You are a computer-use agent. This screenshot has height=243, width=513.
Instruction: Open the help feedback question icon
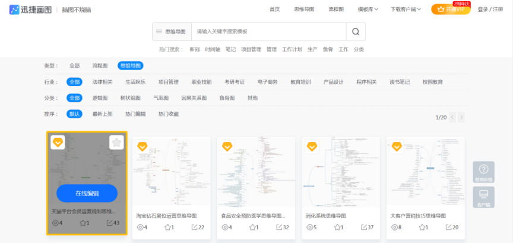click(x=483, y=172)
